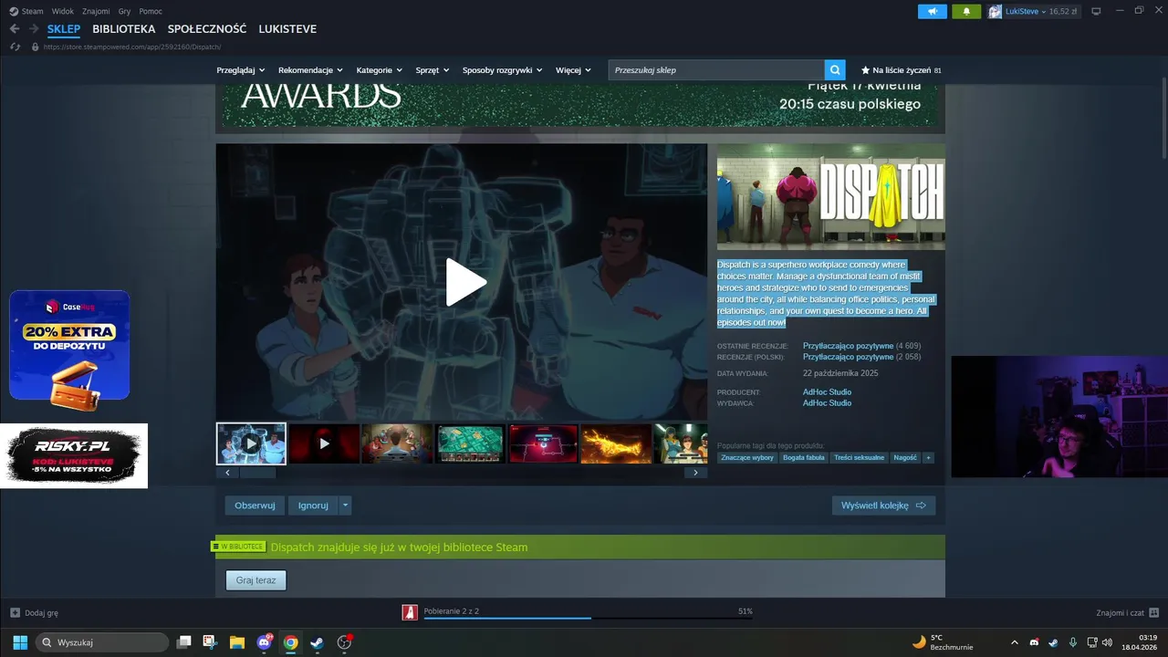Screen dimensions: 1168x657
Task: Click the wishlist star icon
Action: coord(865,70)
